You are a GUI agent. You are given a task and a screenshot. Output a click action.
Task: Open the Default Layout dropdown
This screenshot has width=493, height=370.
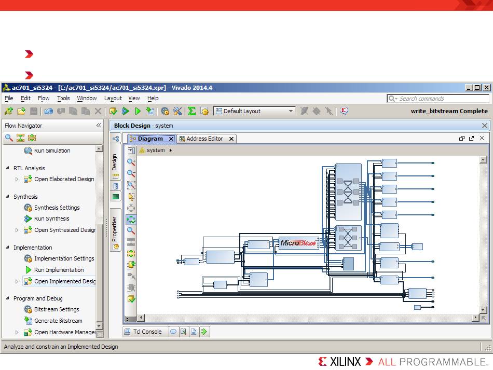(x=254, y=111)
